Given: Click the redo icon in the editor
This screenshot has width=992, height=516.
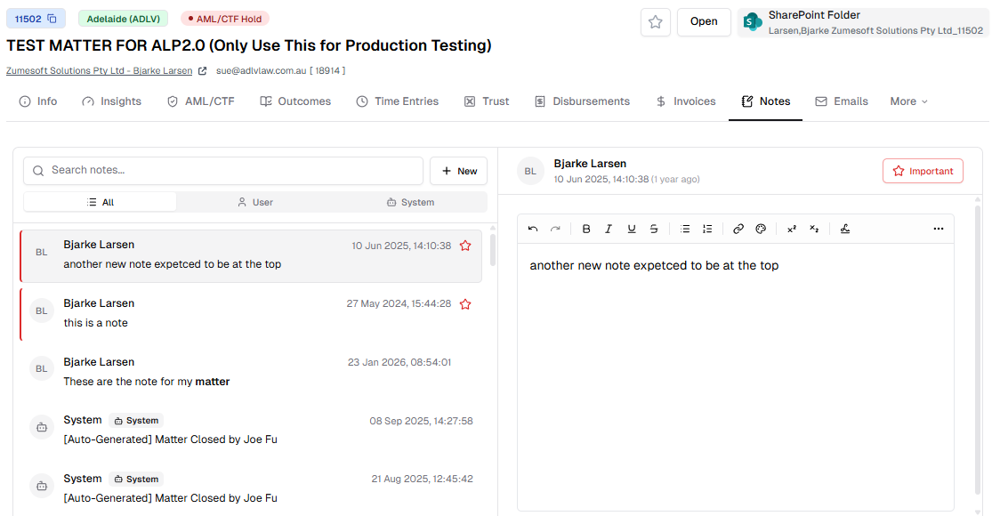Looking at the screenshot, I should 555,229.
